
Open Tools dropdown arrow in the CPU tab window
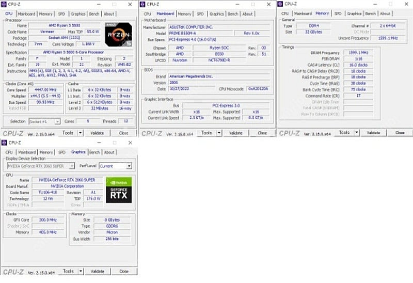tap(81, 133)
